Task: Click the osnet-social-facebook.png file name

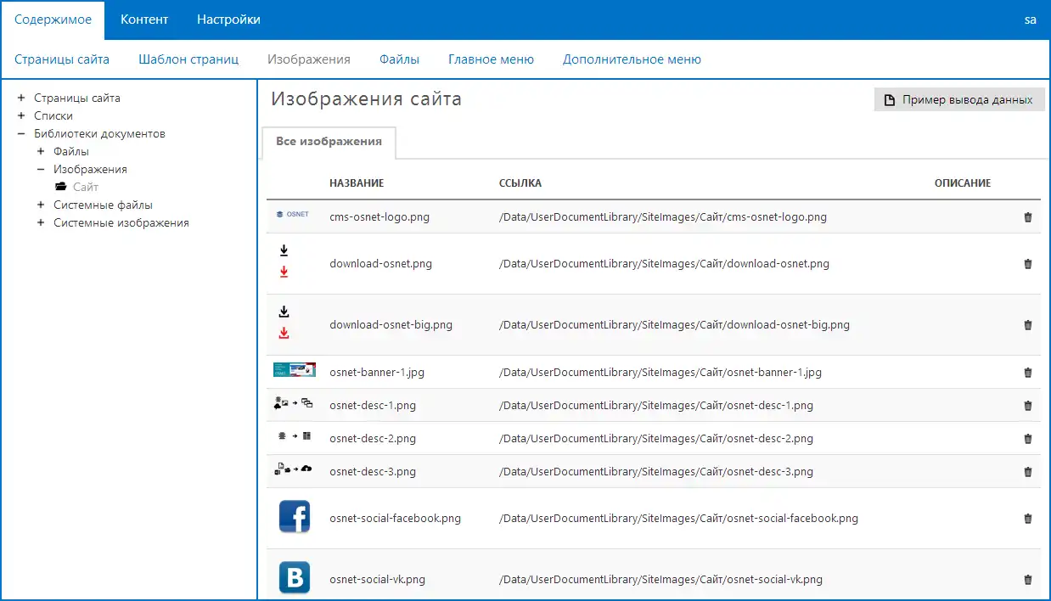Action: point(395,519)
